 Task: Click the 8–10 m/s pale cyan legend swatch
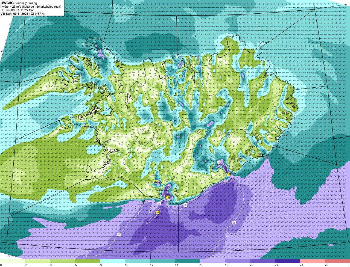[113, 261]
